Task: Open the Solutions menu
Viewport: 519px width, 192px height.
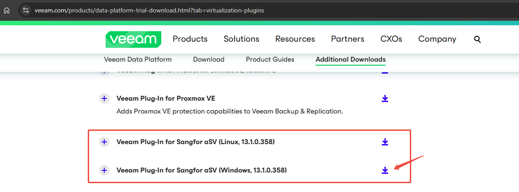Action: click(241, 39)
